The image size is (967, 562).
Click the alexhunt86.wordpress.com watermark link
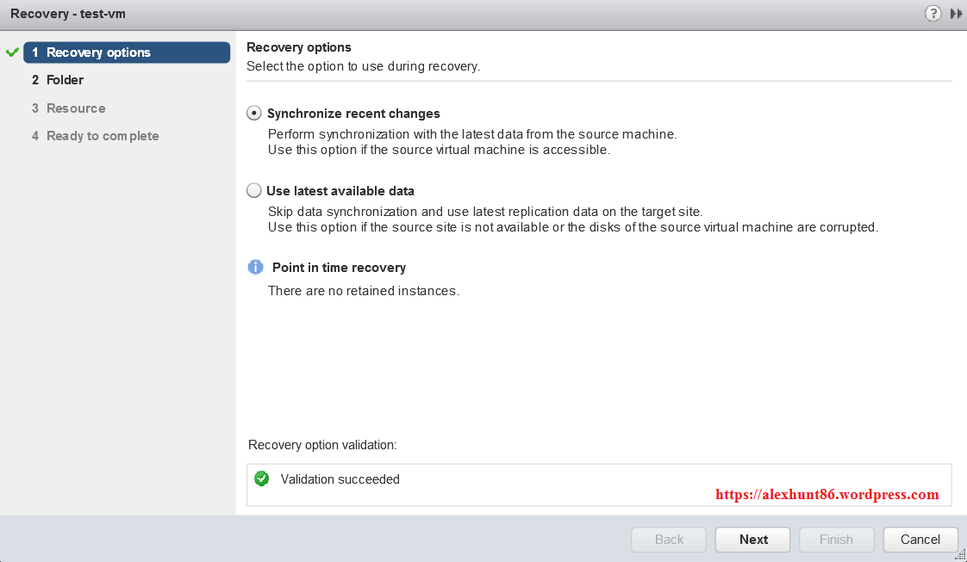(x=827, y=495)
